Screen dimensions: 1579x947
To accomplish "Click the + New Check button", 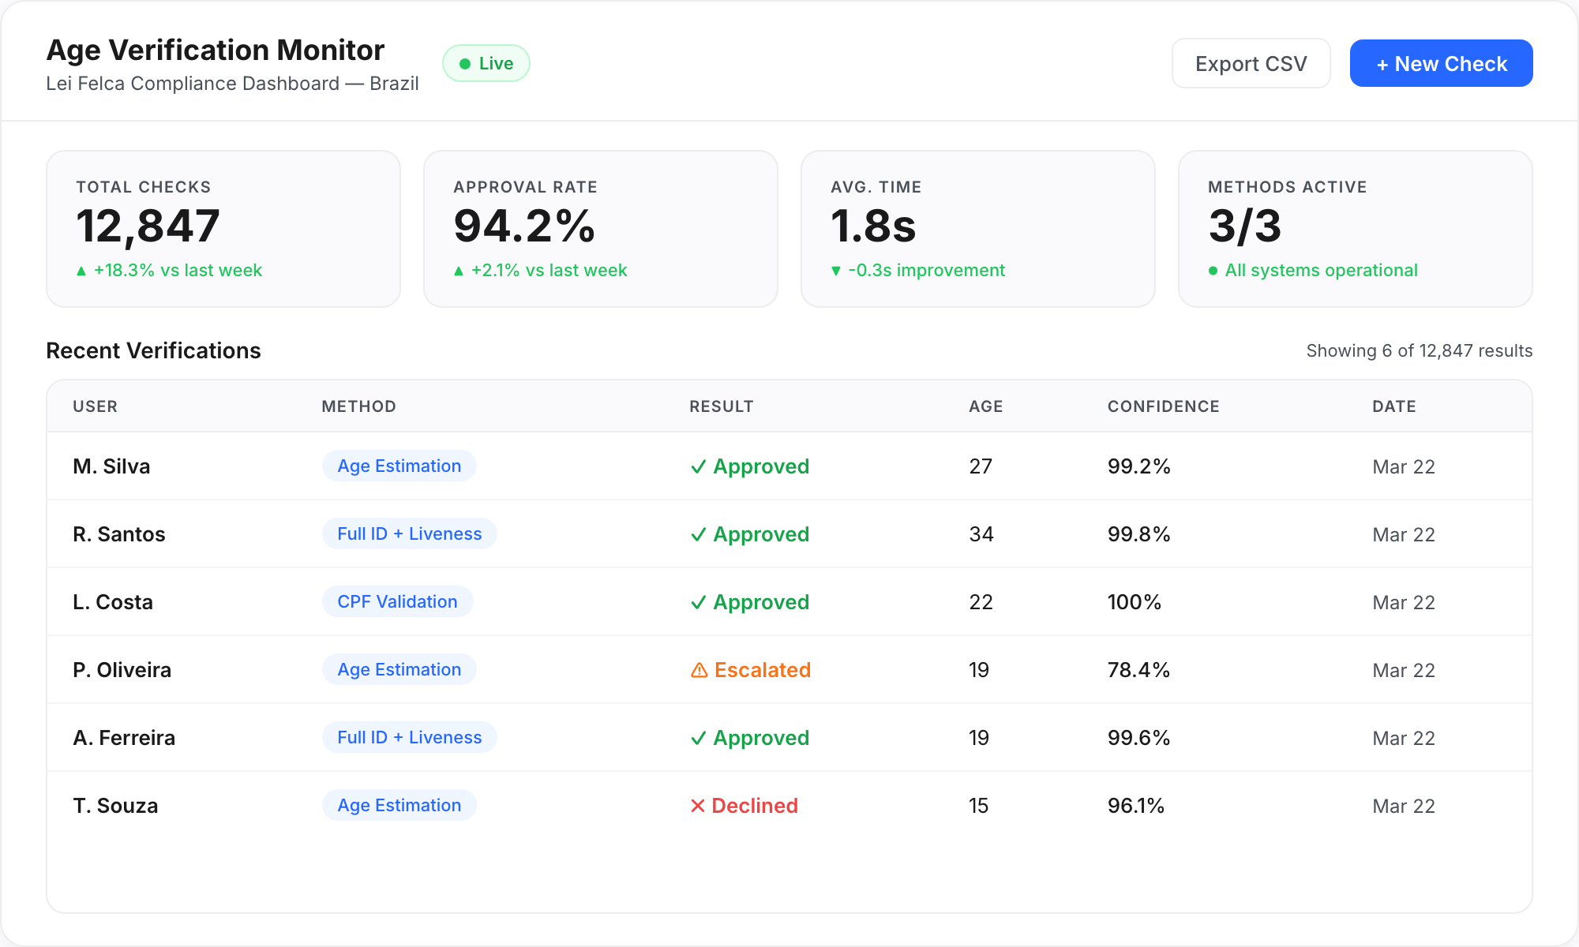I will pyautogui.click(x=1441, y=63).
